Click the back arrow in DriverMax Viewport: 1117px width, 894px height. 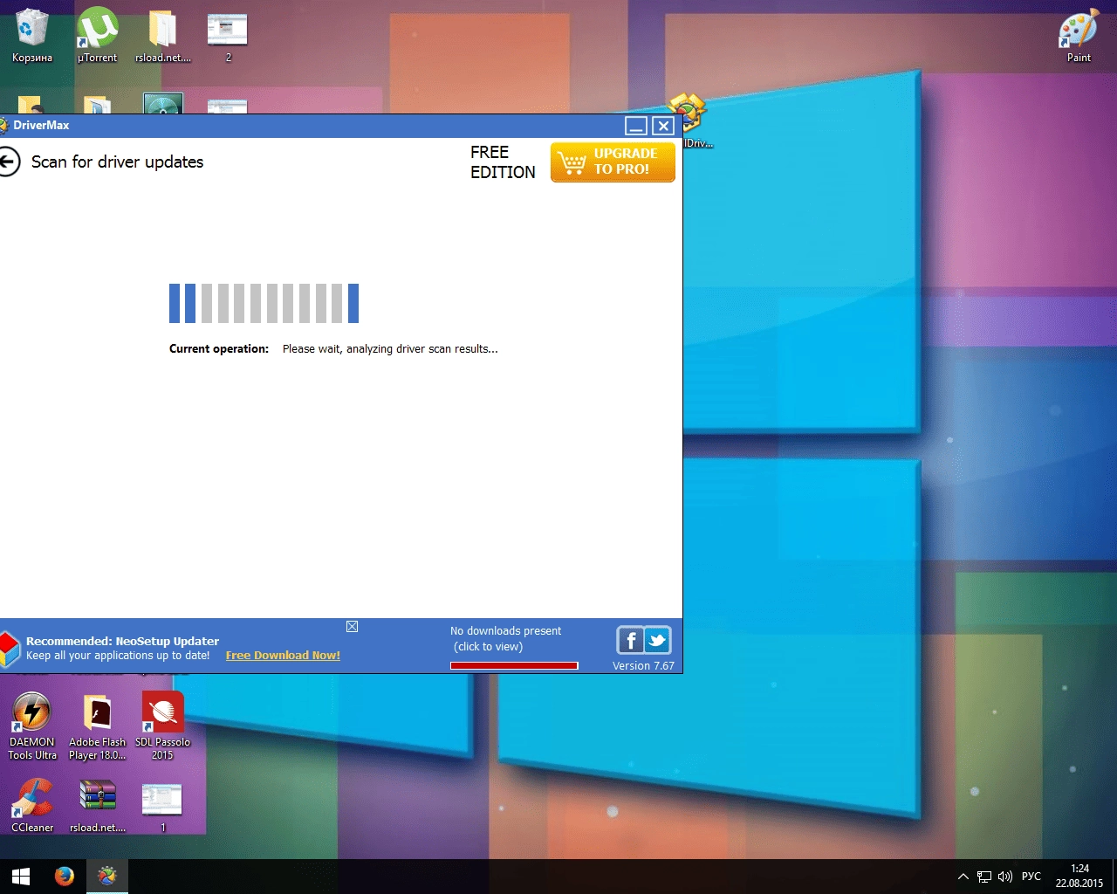8,162
